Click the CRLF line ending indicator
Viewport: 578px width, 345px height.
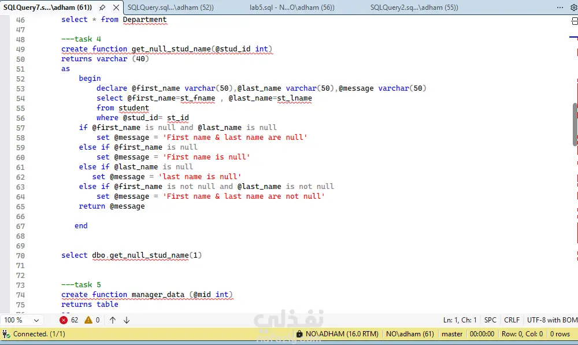(x=512, y=320)
